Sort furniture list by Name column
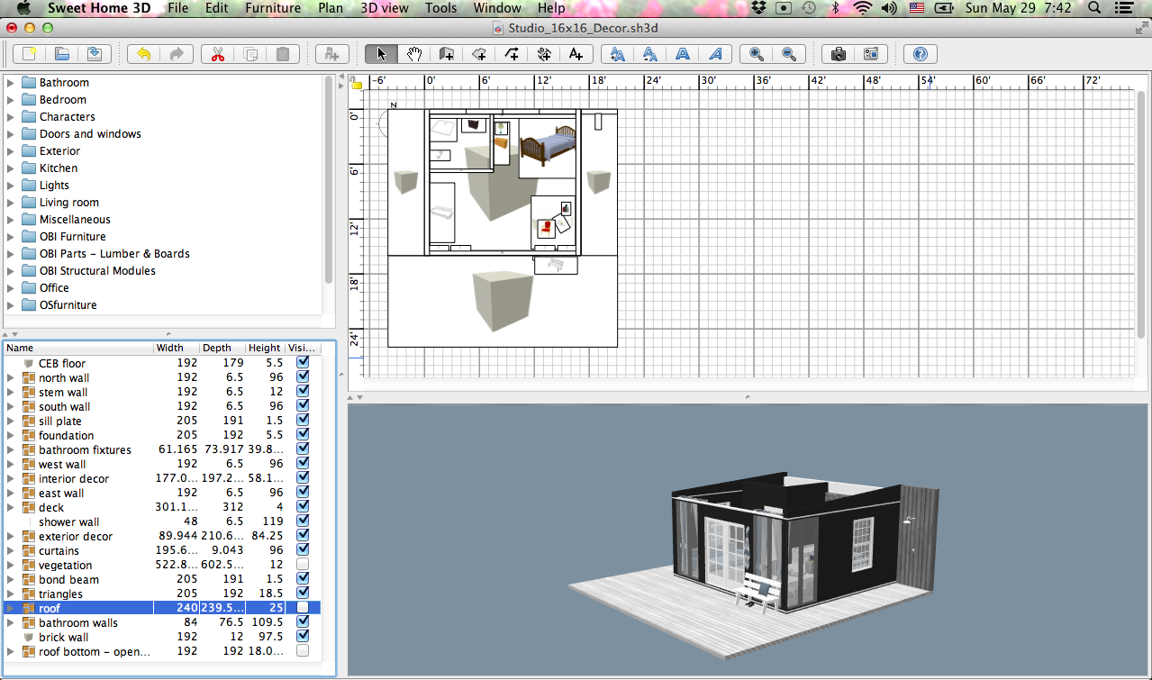 click(x=78, y=348)
